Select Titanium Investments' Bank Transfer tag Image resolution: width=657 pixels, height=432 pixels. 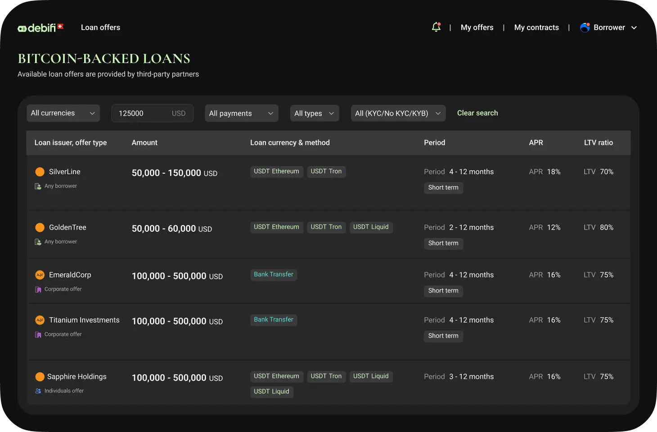[274, 320]
